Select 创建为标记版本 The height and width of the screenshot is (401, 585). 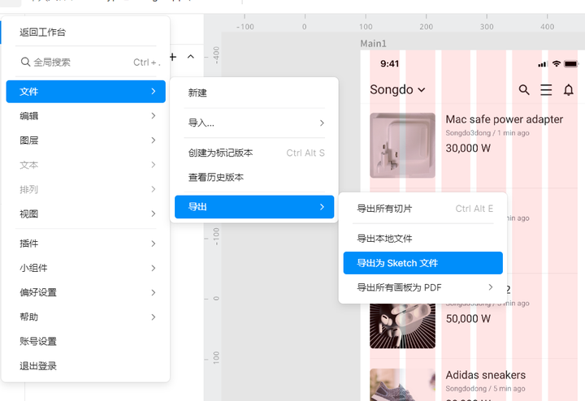[254, 153]
